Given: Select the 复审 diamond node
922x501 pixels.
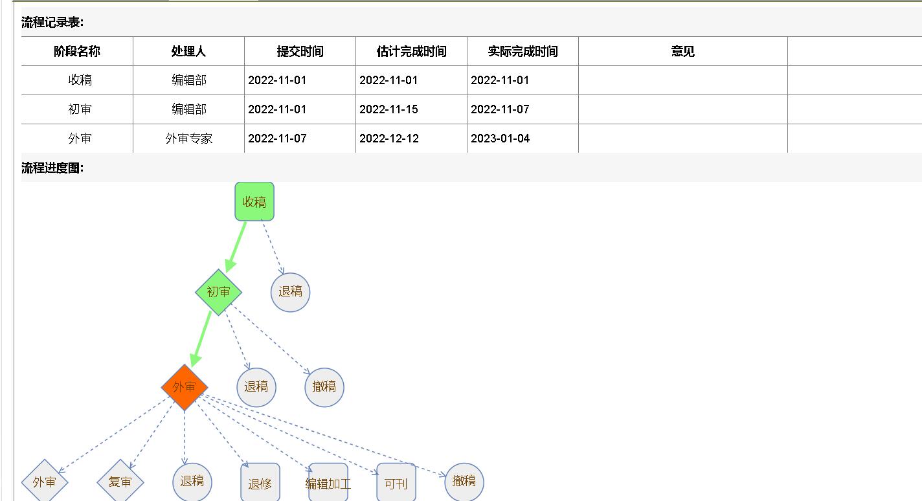Looking at the screenshot, I should pos(120,482).
